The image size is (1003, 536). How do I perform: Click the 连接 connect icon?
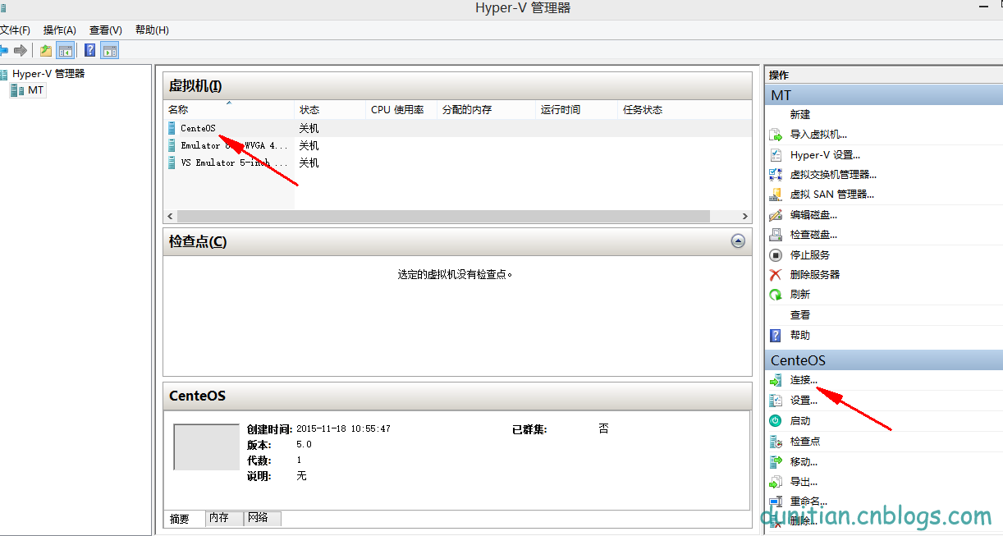[776, 380]
